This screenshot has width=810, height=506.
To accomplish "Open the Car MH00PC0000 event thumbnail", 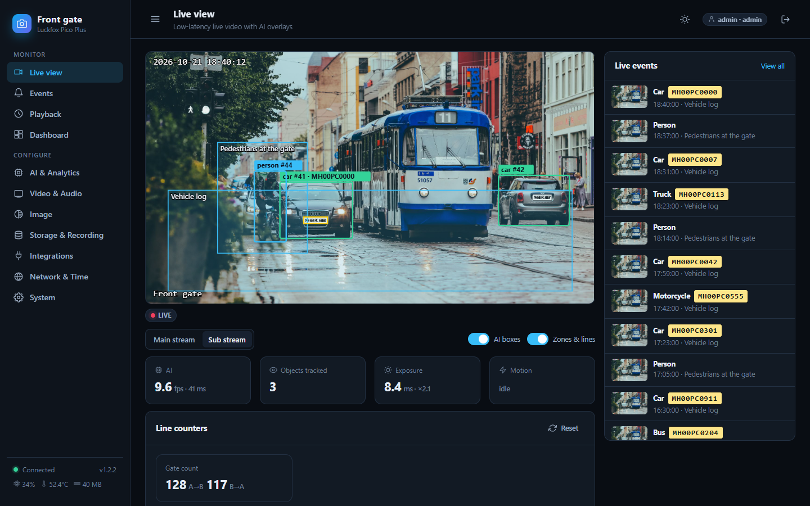I will (629, 97).
